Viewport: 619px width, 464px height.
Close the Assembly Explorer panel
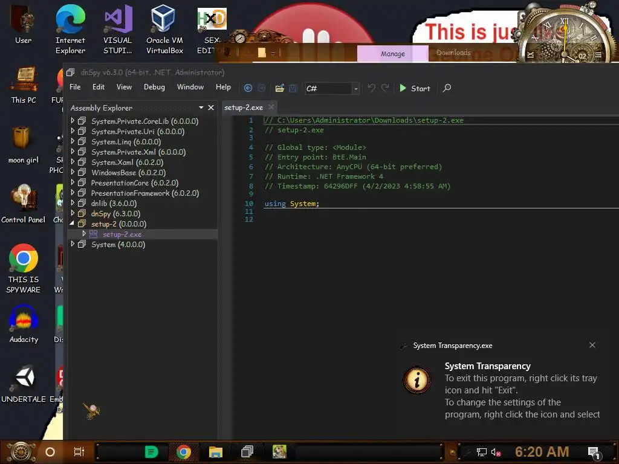pyautogui.click(x=211, y=108)
